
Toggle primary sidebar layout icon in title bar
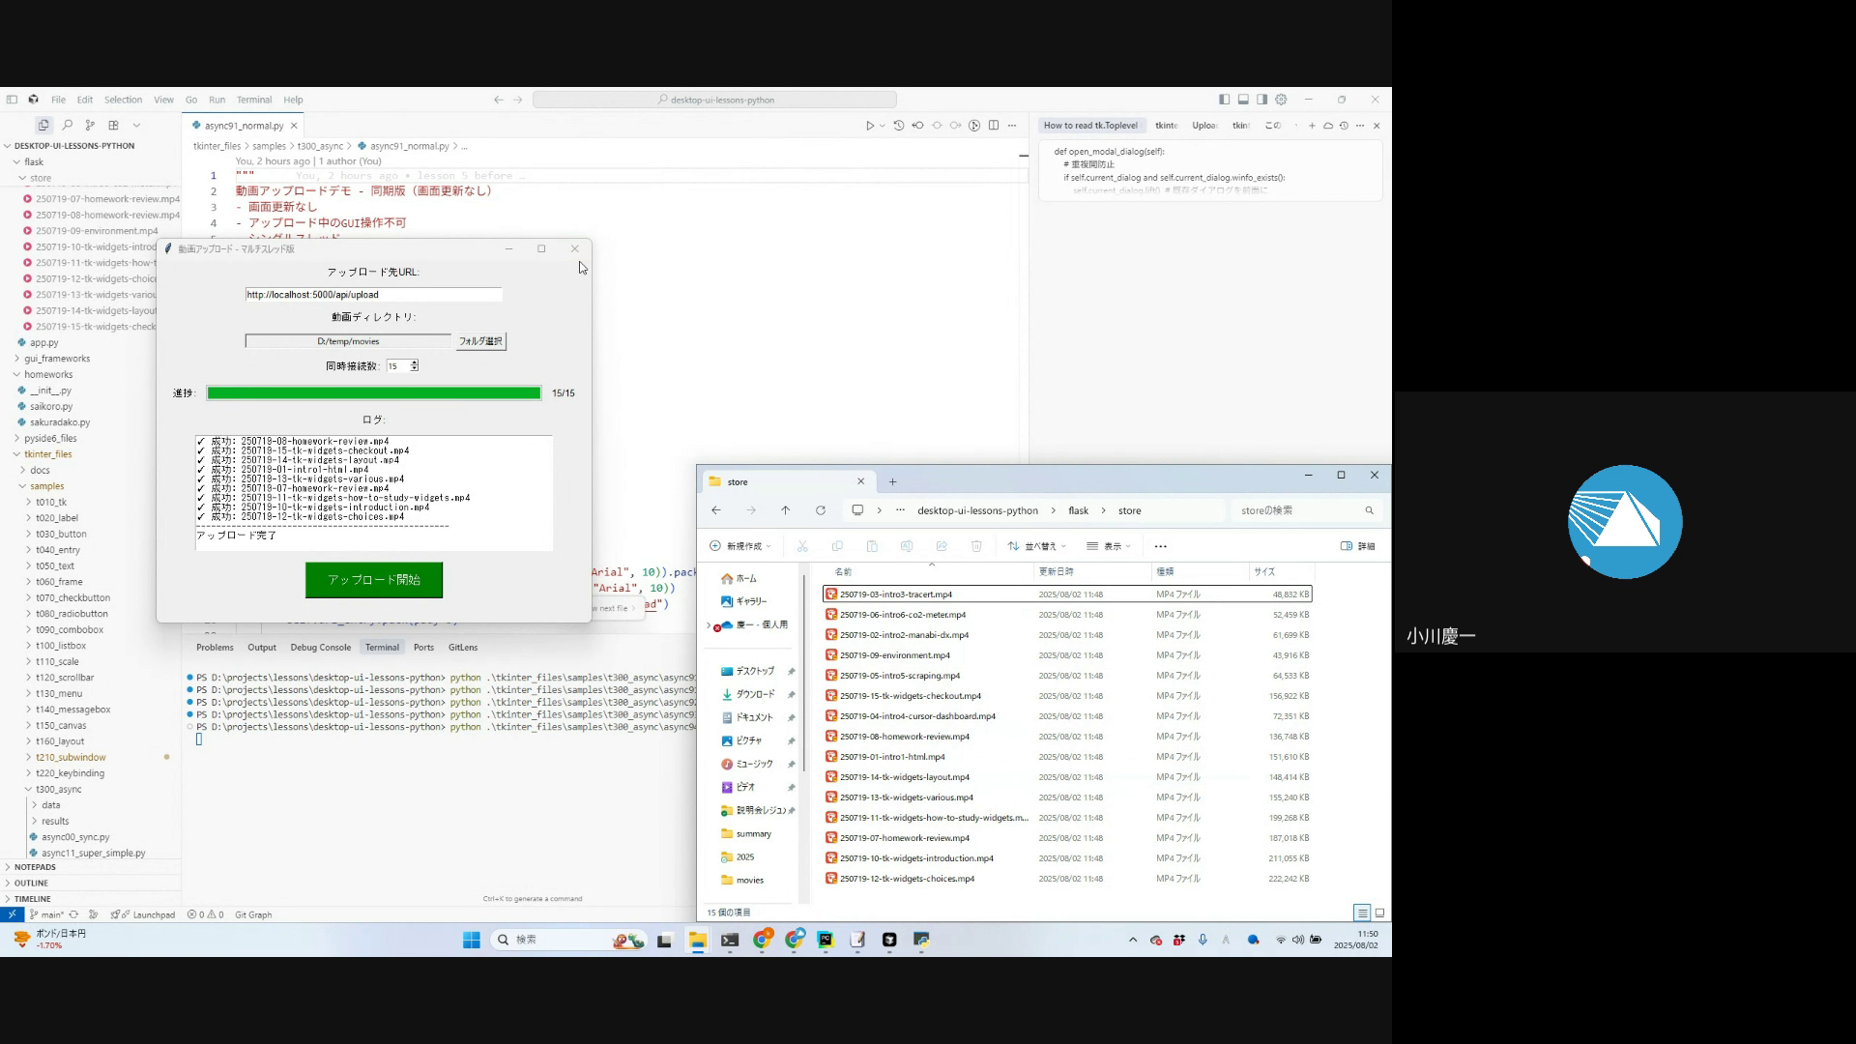pyautogui.click(x=1224, y=100)
